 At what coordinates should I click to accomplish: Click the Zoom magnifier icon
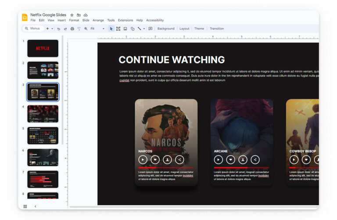pyautogui.click(x=86, y=29)
